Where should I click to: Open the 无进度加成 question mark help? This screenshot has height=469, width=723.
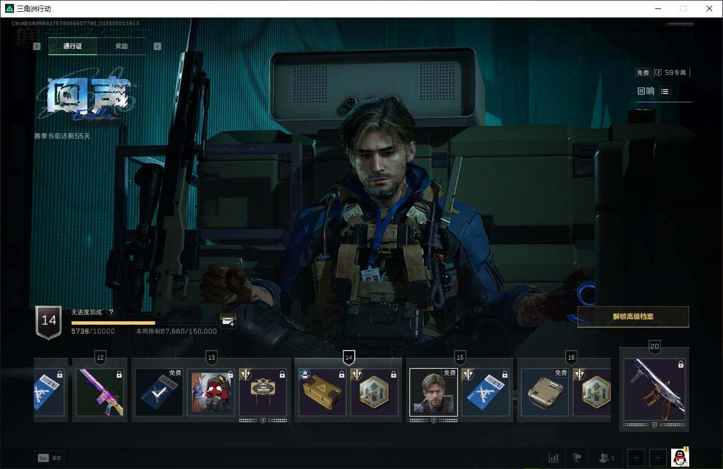111,312
